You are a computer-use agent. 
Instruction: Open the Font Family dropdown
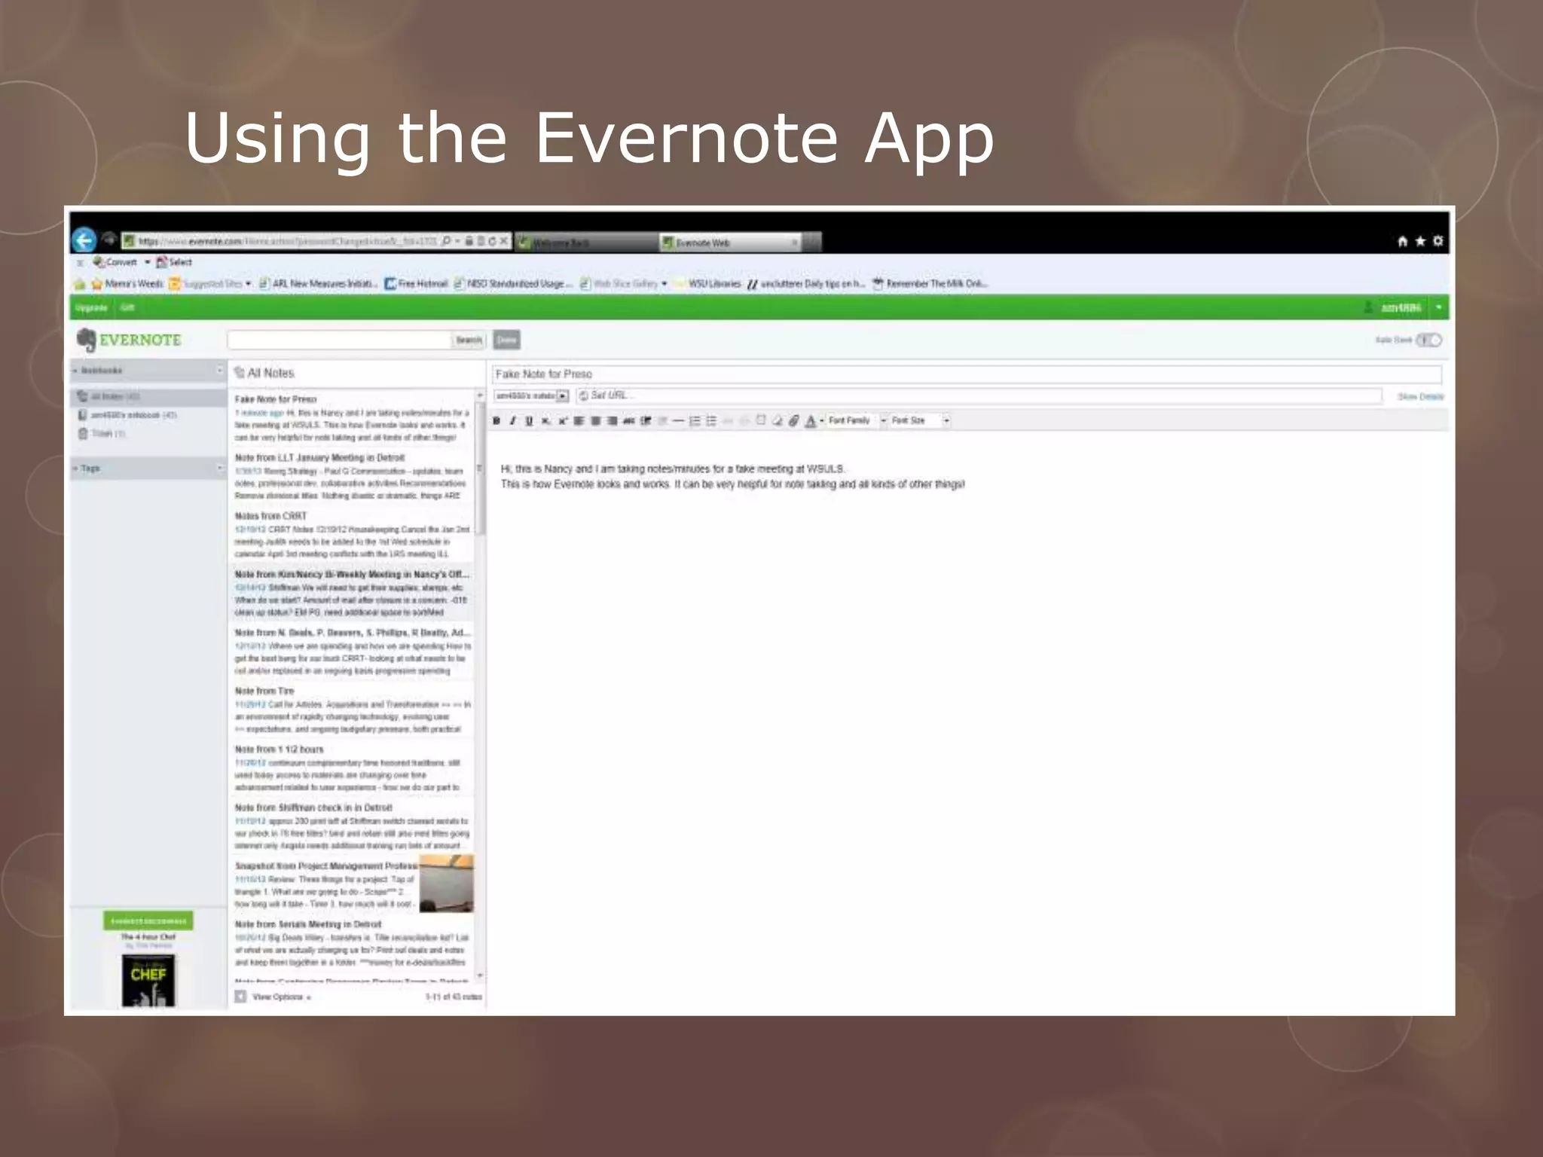pyautogui.click(x=858, y=421)
